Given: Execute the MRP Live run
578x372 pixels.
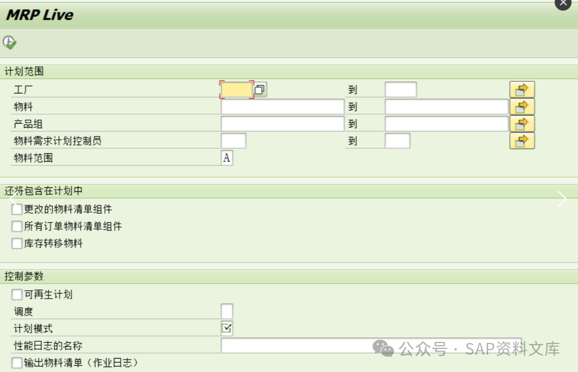Looking at the screenshot, I should [9, 42].
